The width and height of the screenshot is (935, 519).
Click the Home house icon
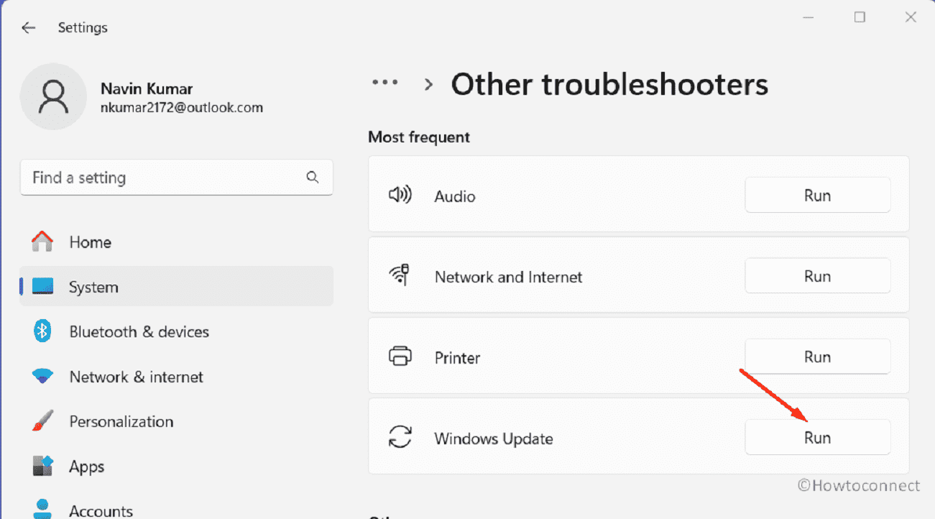tap(42, 242)
